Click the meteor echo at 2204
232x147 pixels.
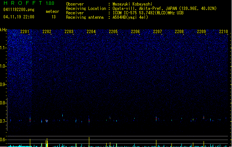coord(89,120)
